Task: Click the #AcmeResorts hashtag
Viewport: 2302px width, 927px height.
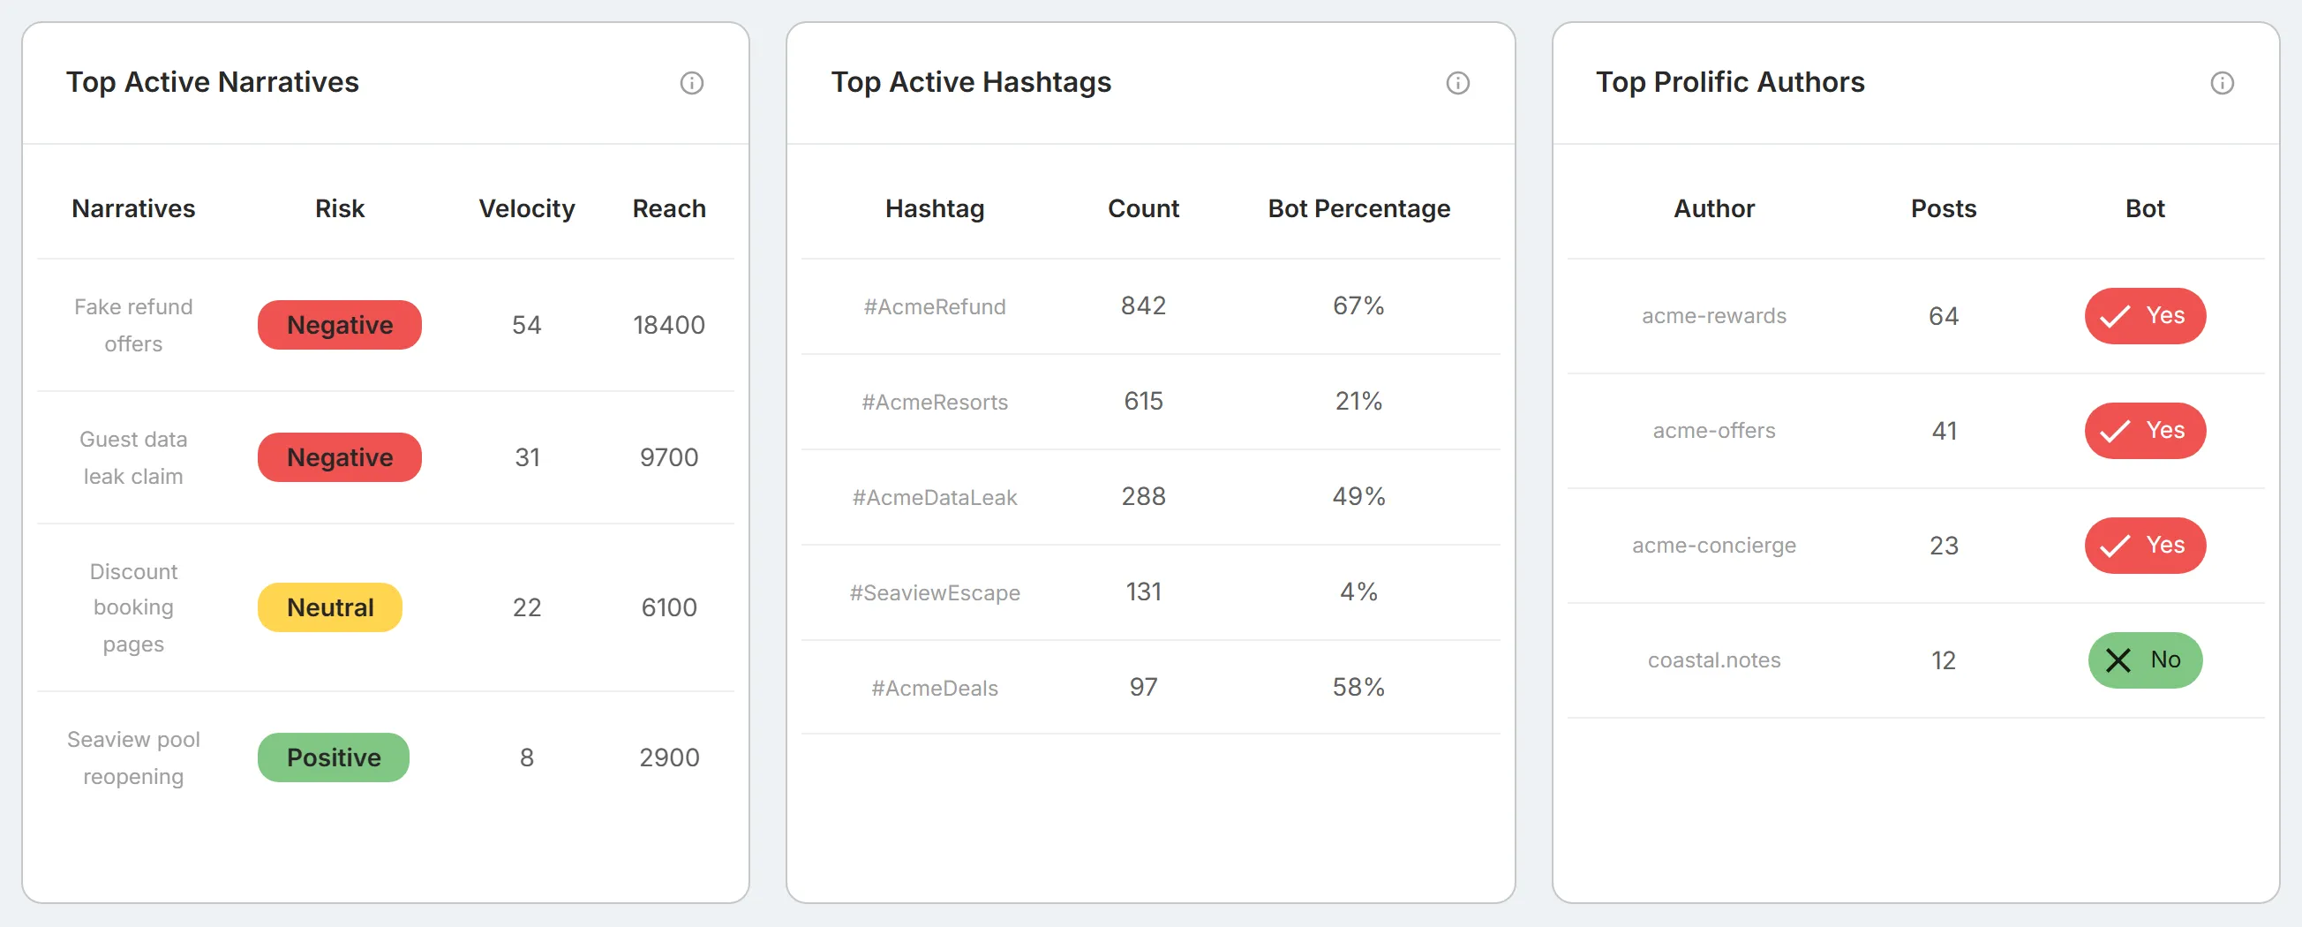Action: point(935,403)
